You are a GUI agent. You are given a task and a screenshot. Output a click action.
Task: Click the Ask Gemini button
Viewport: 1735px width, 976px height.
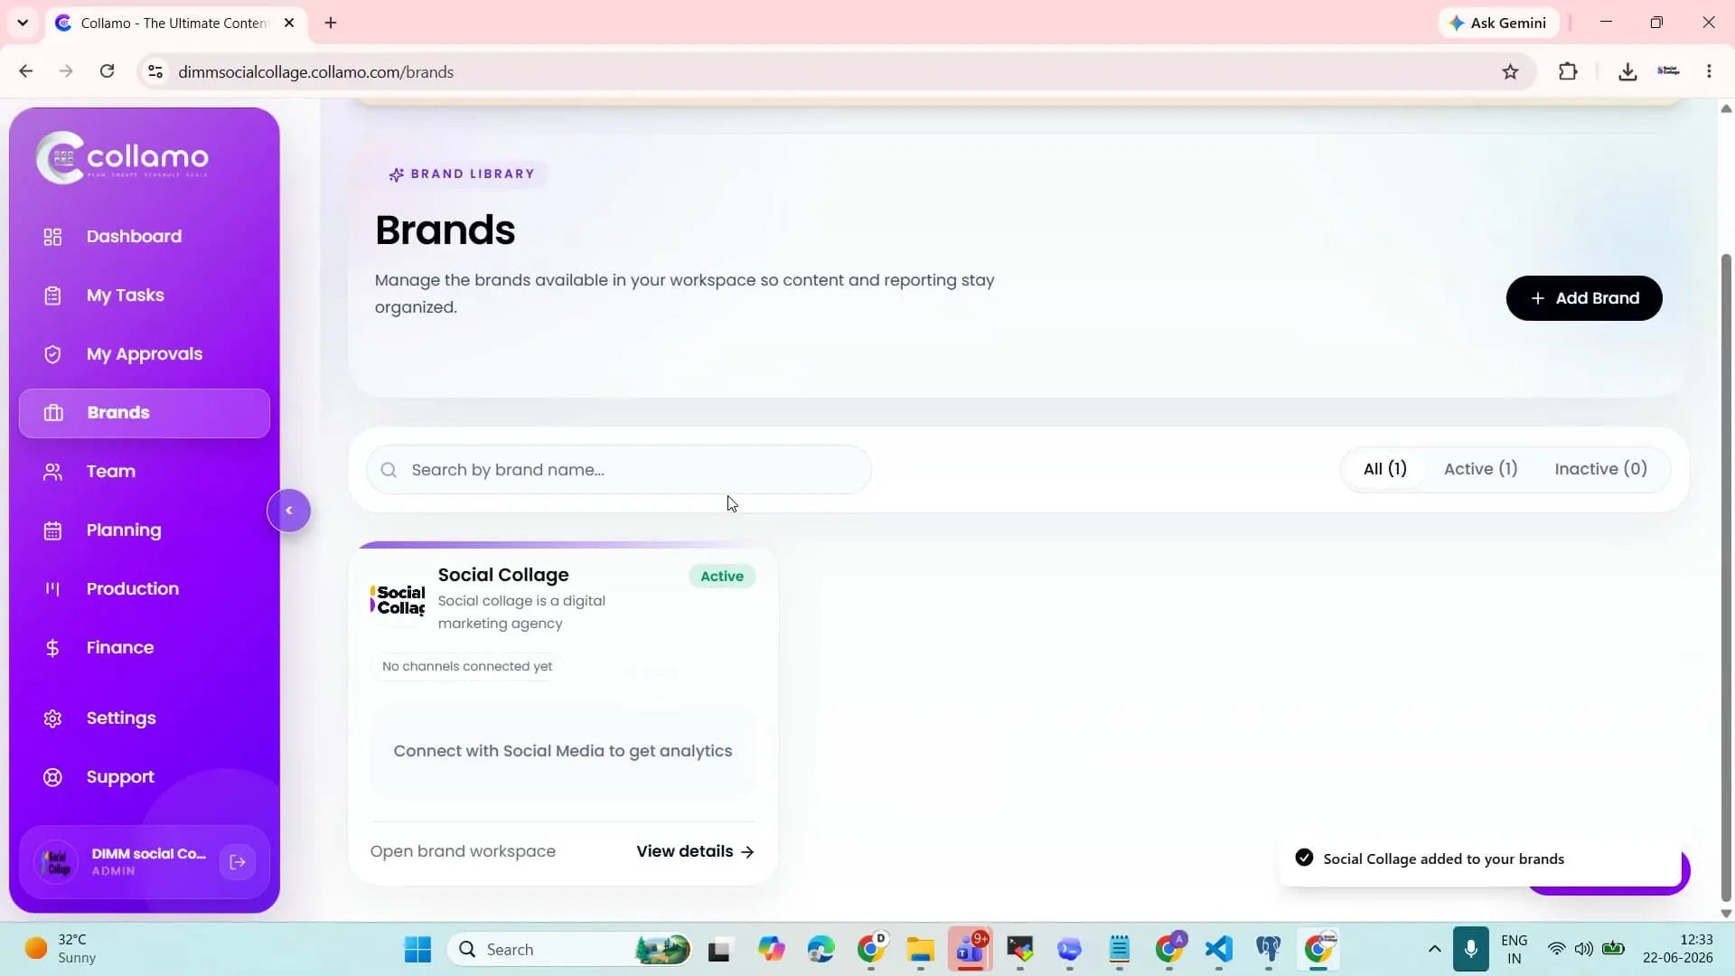[x=1498, y=23]
